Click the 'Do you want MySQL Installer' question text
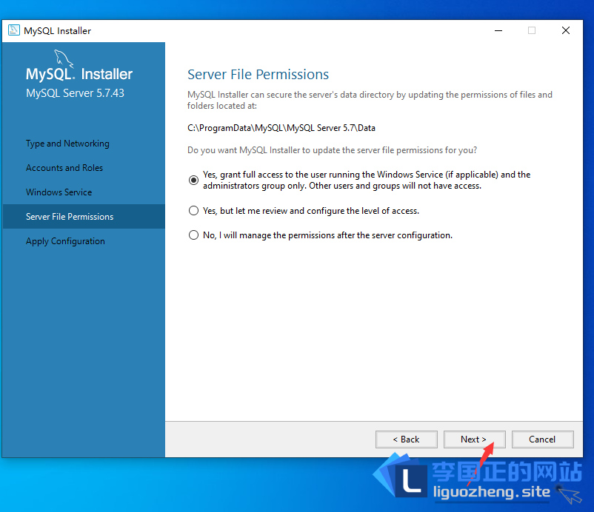This screenshot has height=512, width=594. pyautogui.click(x=332, y=150)
